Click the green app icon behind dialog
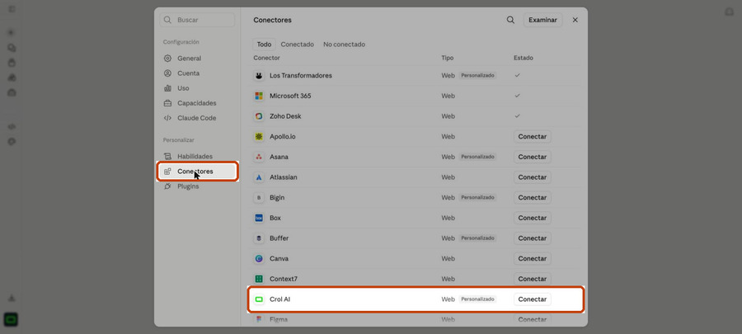The image size is (742, 334). (x=12, y=320)
